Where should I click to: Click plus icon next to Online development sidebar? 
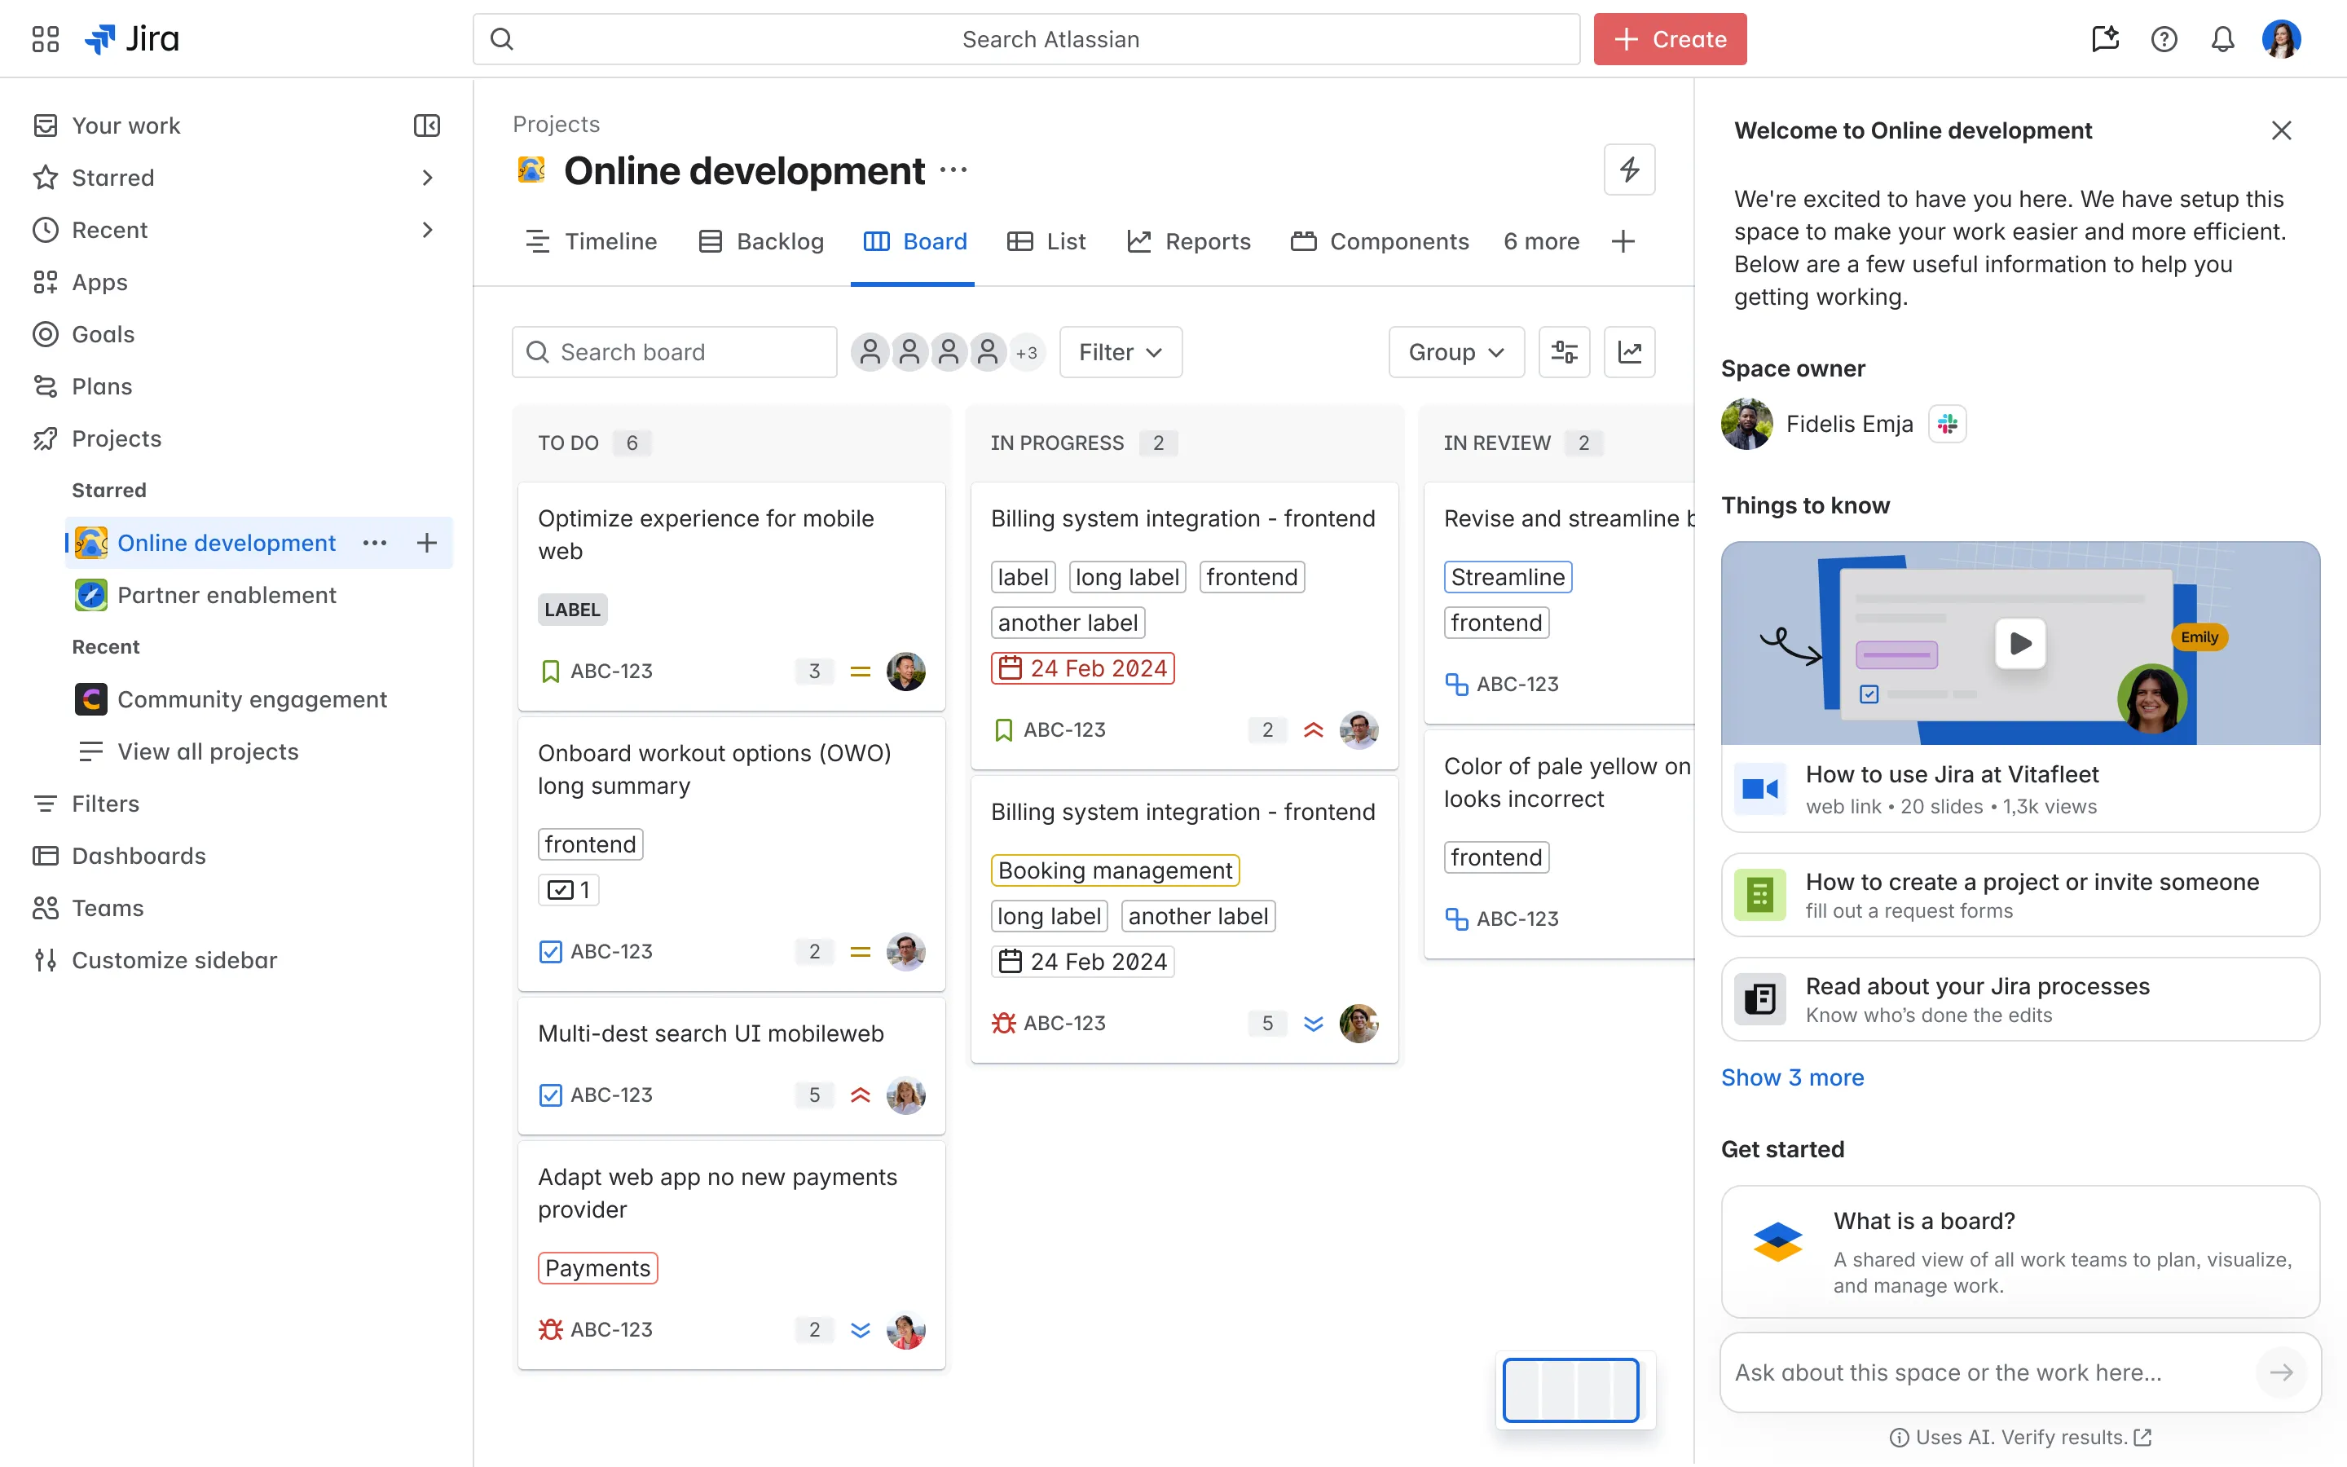pyautogui.click(x=427, y=544)
